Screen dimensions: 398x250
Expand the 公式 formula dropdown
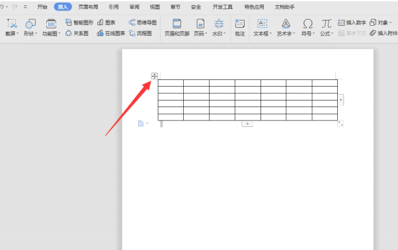(332, 34)
